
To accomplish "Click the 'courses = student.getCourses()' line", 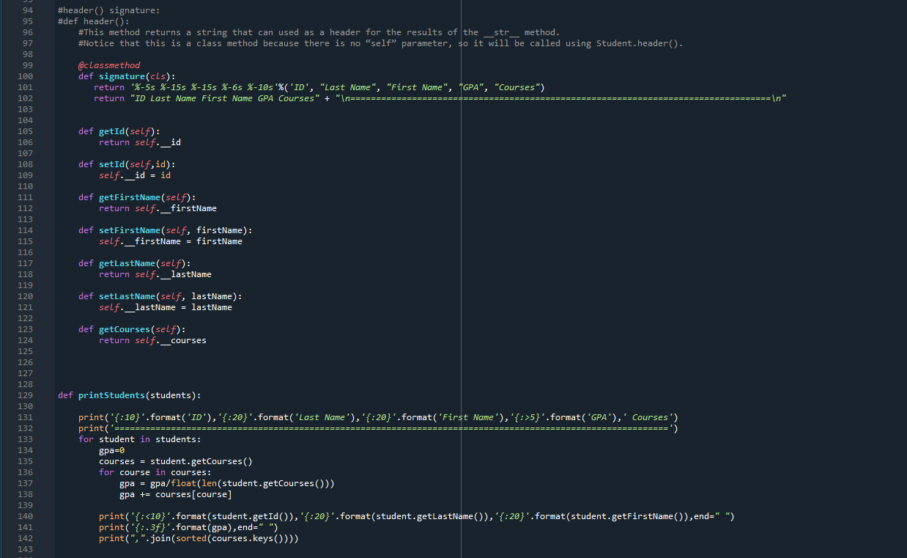I will 176,461.
